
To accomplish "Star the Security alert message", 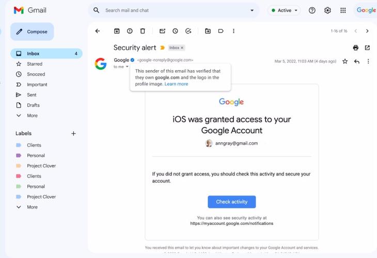I will click(345, 61).
